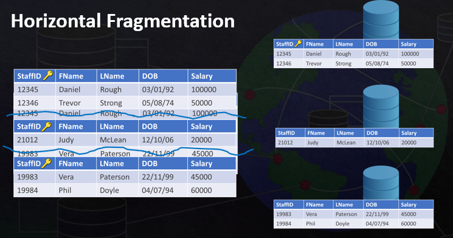The image size is (453, 238).
Task: Click '05/08/74' in the large left table
Action: [x=157, y=103]
